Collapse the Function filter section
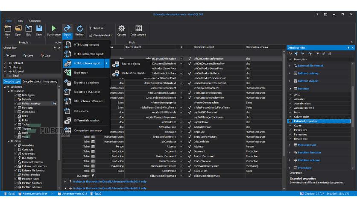Screen dimensions: 357x207 pyautogui.click(x=290, y=89)
